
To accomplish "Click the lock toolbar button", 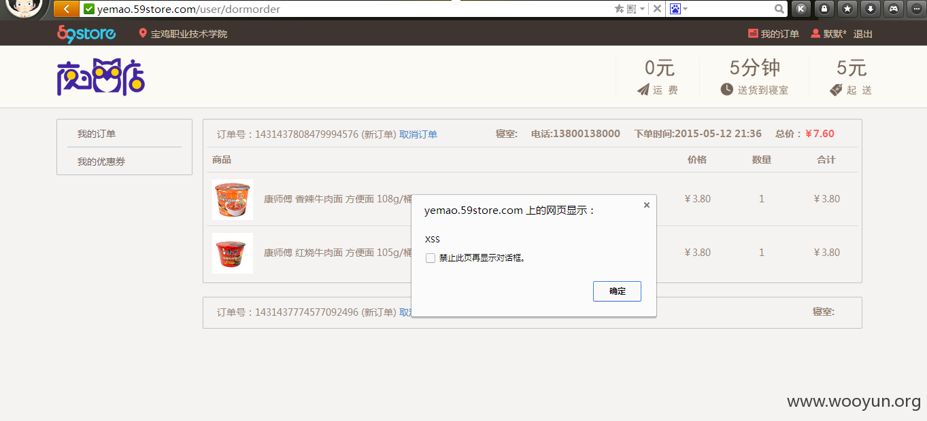I will [824, 9].
